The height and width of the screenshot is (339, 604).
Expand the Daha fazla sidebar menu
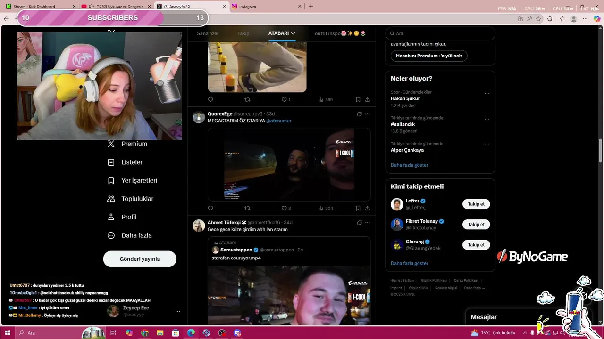click(130, 235)
